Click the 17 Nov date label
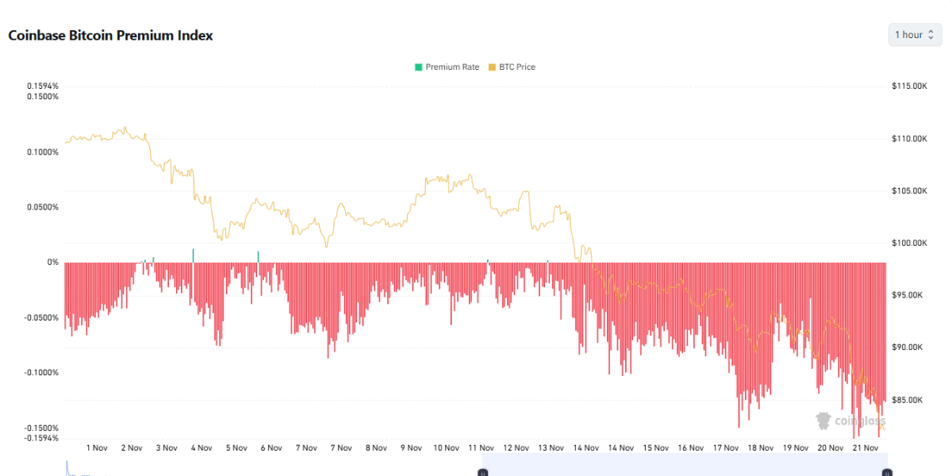The height and width of the screenshot is (476, 952). pos(726,447)
